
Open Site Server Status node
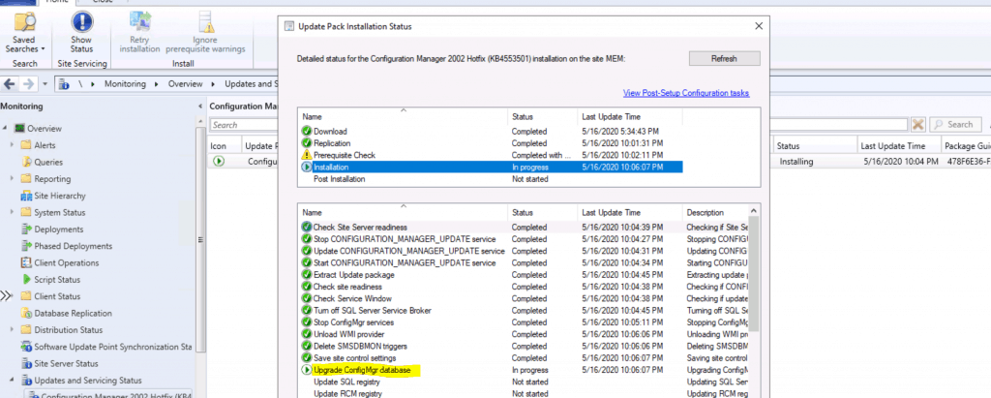[x=68, y=363]
